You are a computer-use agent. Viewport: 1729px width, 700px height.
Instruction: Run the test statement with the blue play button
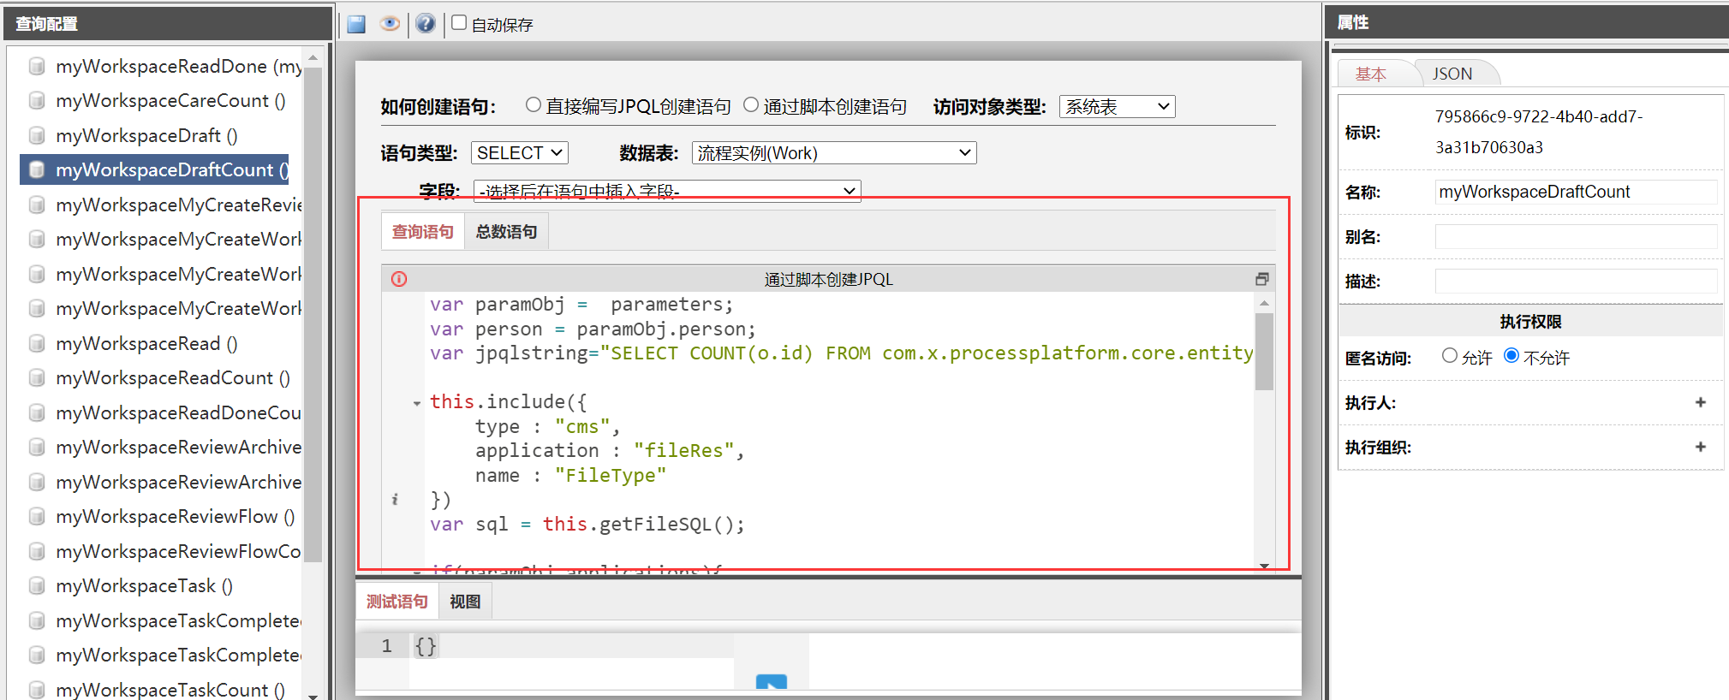point(771,682)
